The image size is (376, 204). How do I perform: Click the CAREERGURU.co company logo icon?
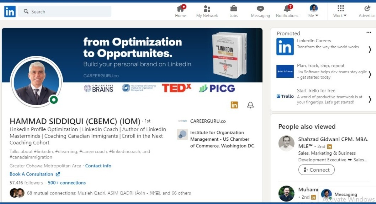[182, 121]
